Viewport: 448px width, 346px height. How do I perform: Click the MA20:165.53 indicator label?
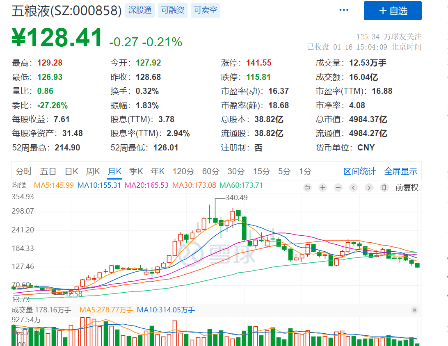[x=146, y=185]
